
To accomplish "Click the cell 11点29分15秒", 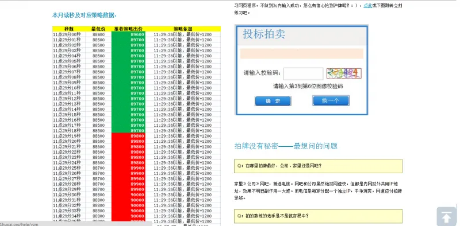I will coord(69,115).
